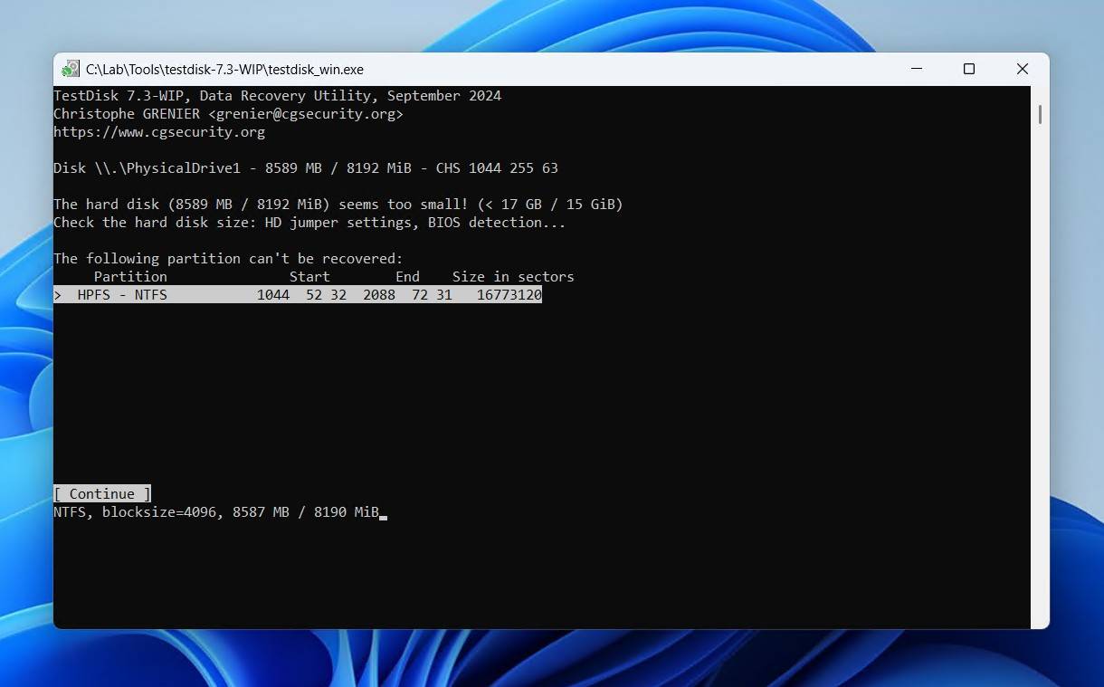Click the https://www.cgsecurity.org URL
The height and width of the screenshot is (687, 1104).
click(x=159, y=132)
